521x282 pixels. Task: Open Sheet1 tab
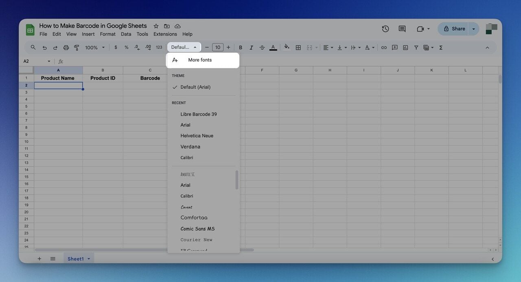point(79,259)
